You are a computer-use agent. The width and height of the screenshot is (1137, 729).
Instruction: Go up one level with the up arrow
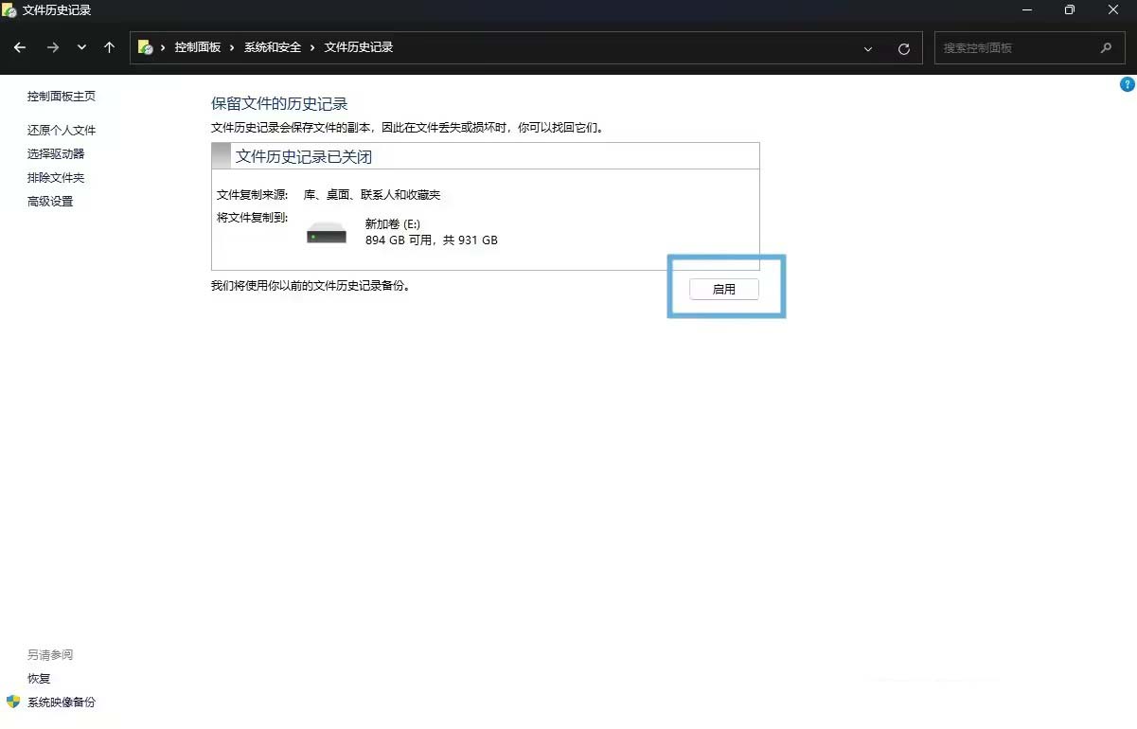[110, 47]
